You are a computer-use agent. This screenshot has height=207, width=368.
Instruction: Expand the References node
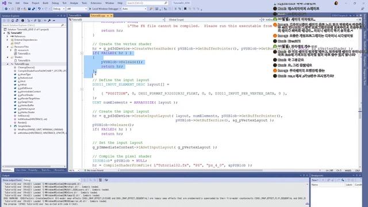[x=7, y=36]
